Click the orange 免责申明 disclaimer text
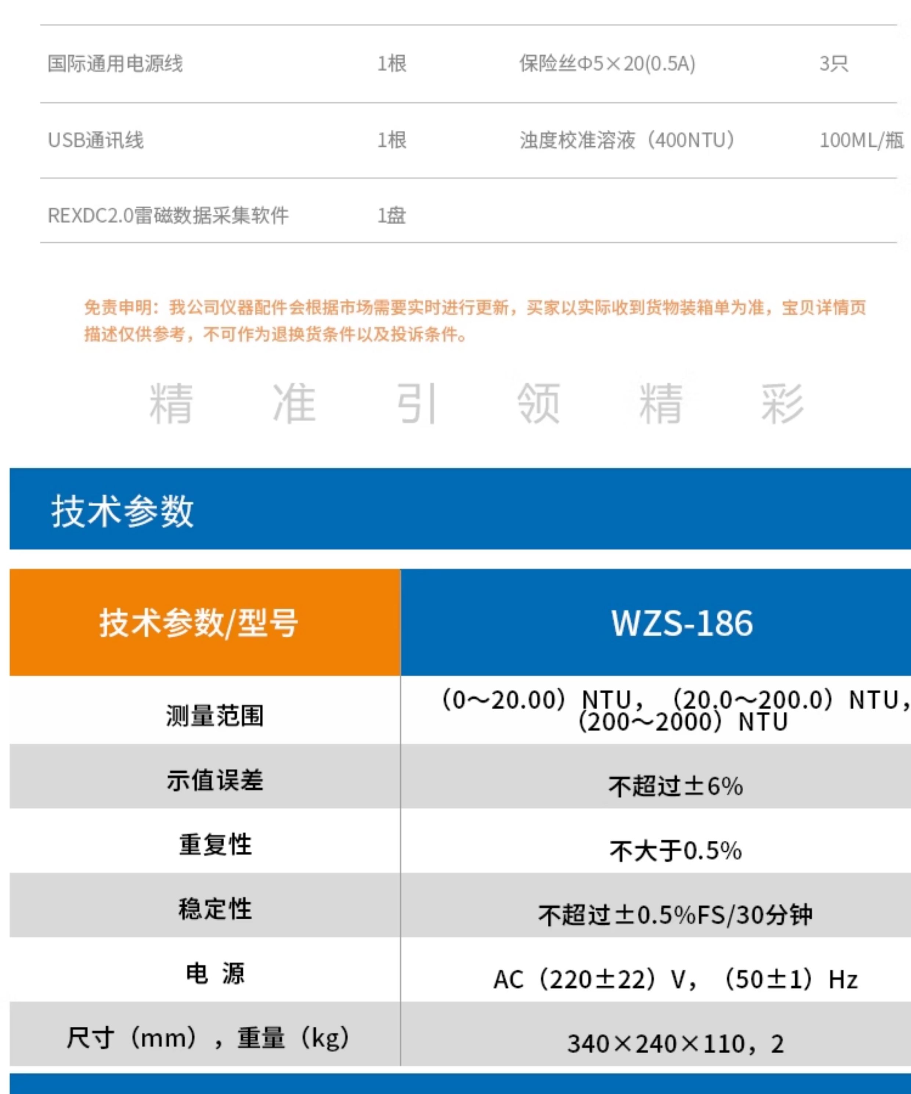This screenshot has width=911, height=1094. [475, 321]
